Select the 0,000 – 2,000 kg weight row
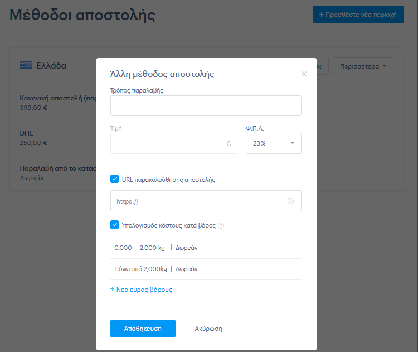 pyautogui.click(x=206, y=248)
